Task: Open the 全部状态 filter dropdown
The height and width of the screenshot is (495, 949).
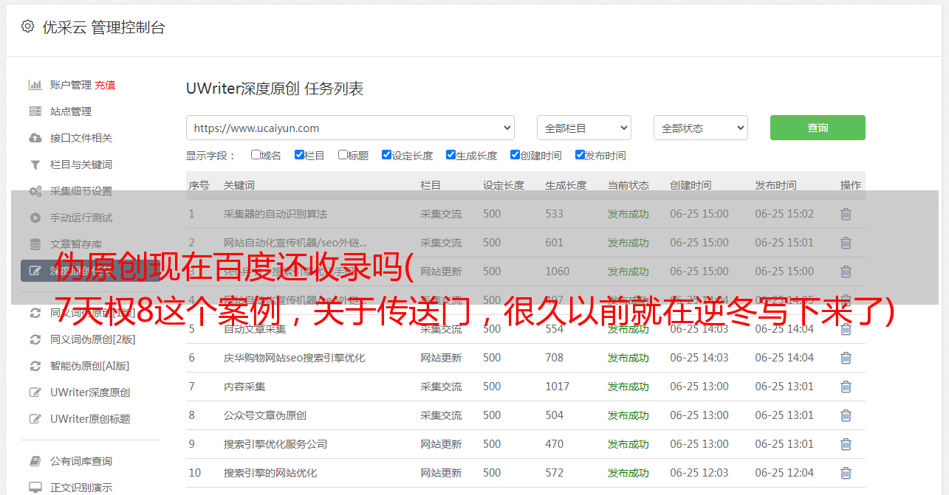Action: click(700, 128)
